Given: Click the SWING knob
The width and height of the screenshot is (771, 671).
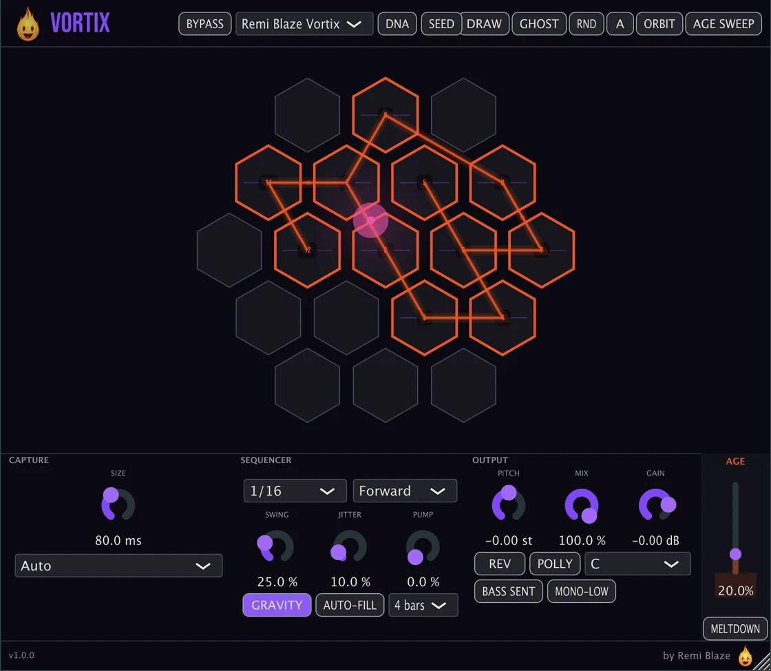Looking at the screenshot, I should [x=276, y=546].
